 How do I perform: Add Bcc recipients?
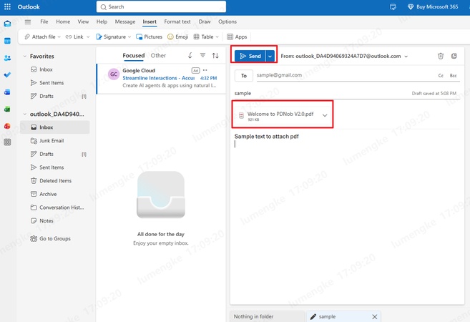pyautogui.click(x=453, y=76)
